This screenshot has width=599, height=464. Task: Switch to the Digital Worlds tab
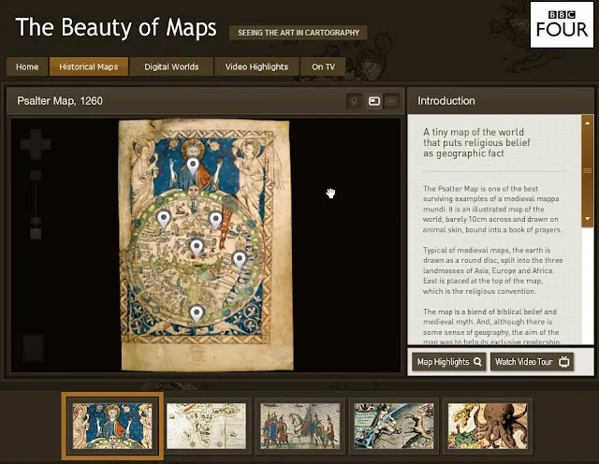tap(171, 66)
